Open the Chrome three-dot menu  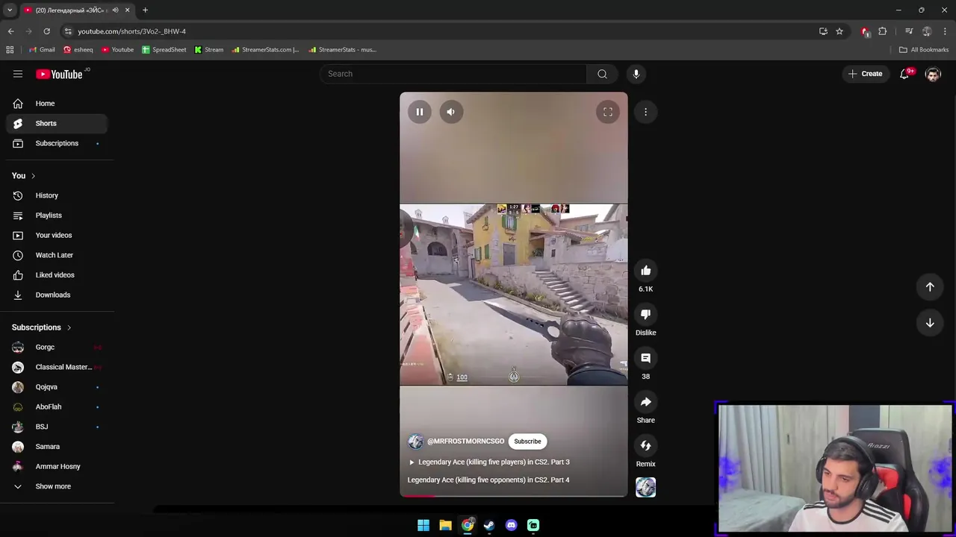coord(946,31)
